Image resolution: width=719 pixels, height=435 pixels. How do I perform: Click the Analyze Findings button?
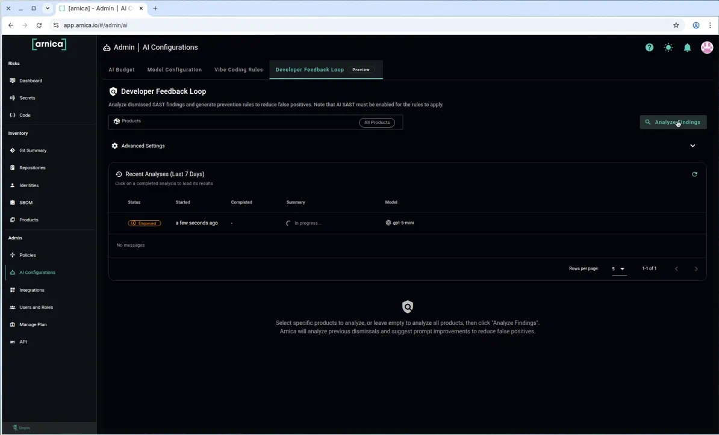pos(673,122)
